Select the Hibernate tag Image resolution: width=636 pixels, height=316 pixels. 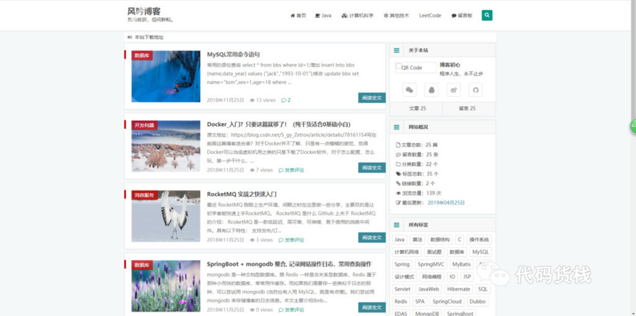pyautogui.click(x=458, y=289)
